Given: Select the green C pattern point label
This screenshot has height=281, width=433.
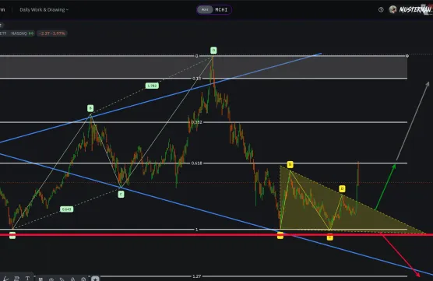Looking at the screenshot, I should pyautogui.click(x=121, y=195).
